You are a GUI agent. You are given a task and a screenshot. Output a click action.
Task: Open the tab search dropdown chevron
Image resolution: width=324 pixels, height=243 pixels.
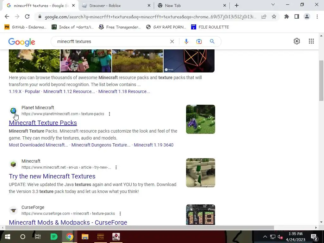(273, 4)
